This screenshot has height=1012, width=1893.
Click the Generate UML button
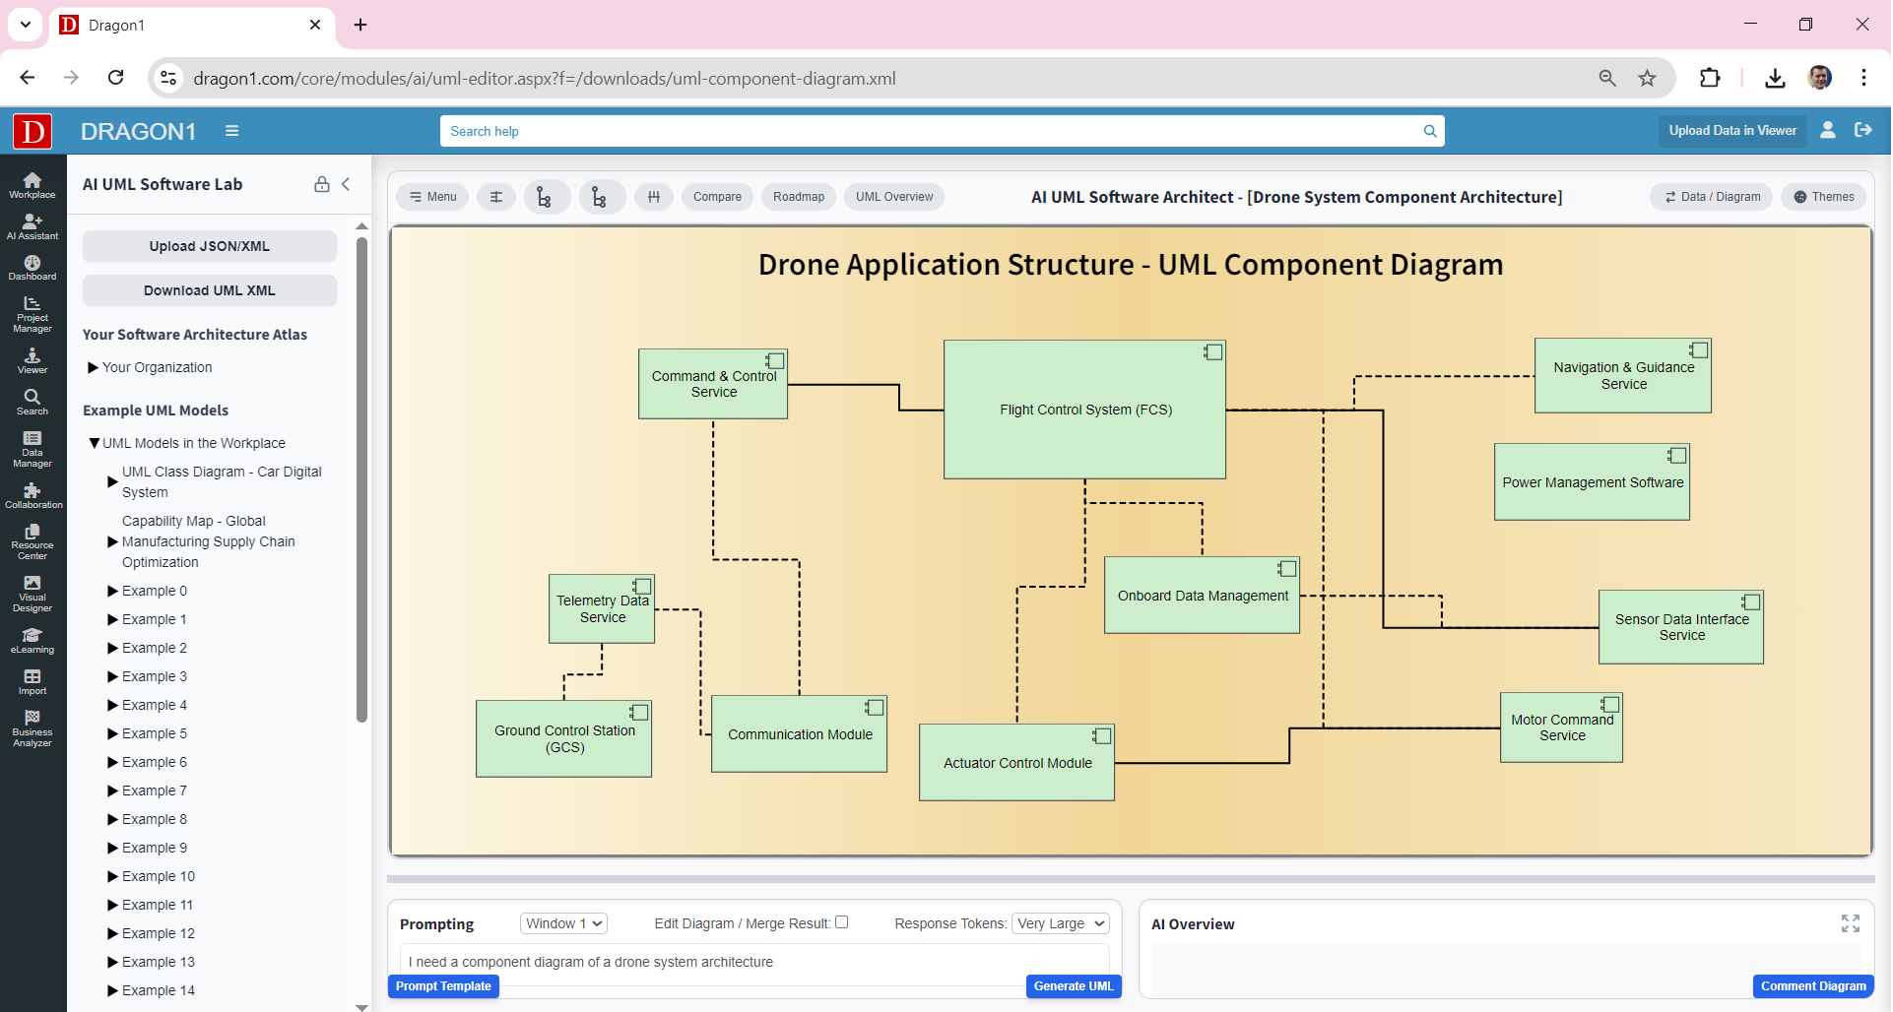tap(1073, 986)
